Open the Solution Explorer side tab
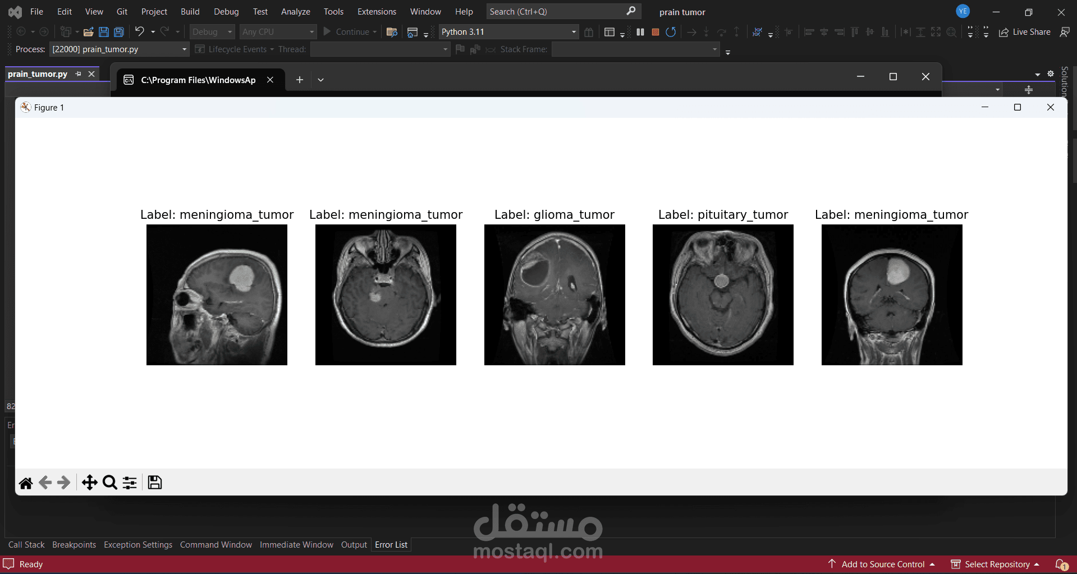This screenshot has height=574, width=1077. pyautogui.click(x=1065, y=82)
